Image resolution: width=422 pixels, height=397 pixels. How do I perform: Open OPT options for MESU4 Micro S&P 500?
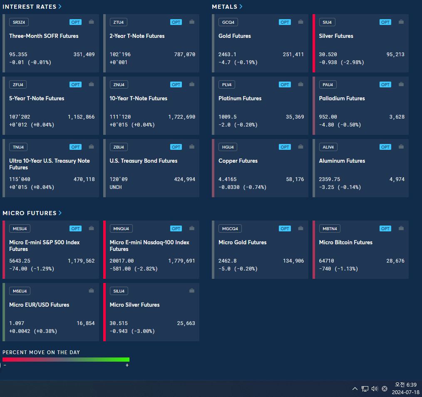pyautogui.click(x=76, y=228)
